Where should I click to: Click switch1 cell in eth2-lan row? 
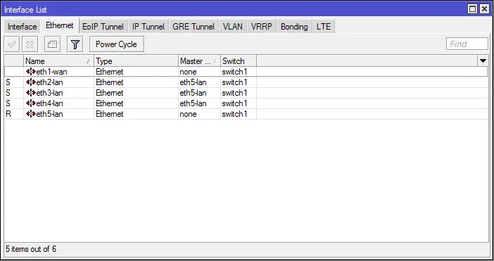pos(239,82)
